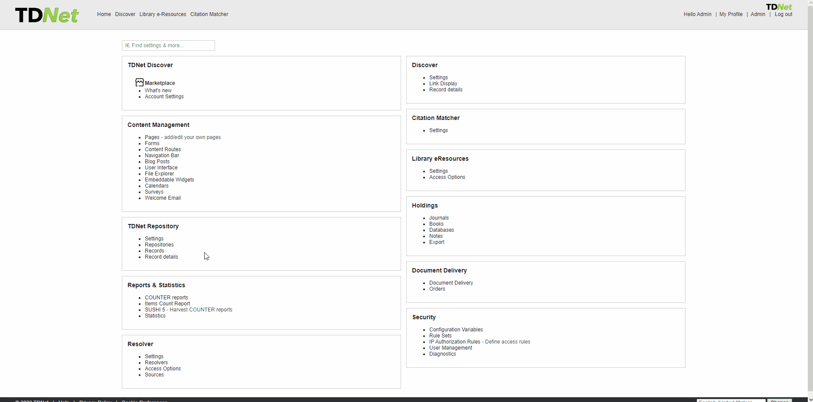813x402 pixels.
Task: Open Orders under Document Delivery
Action: 437,289
